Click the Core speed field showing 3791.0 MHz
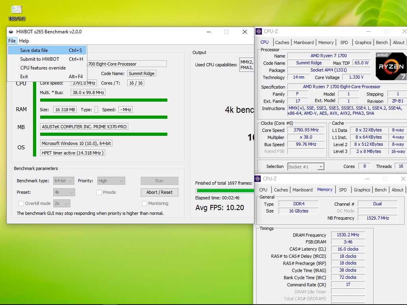407x305 pixels. (x=84, y=83)
